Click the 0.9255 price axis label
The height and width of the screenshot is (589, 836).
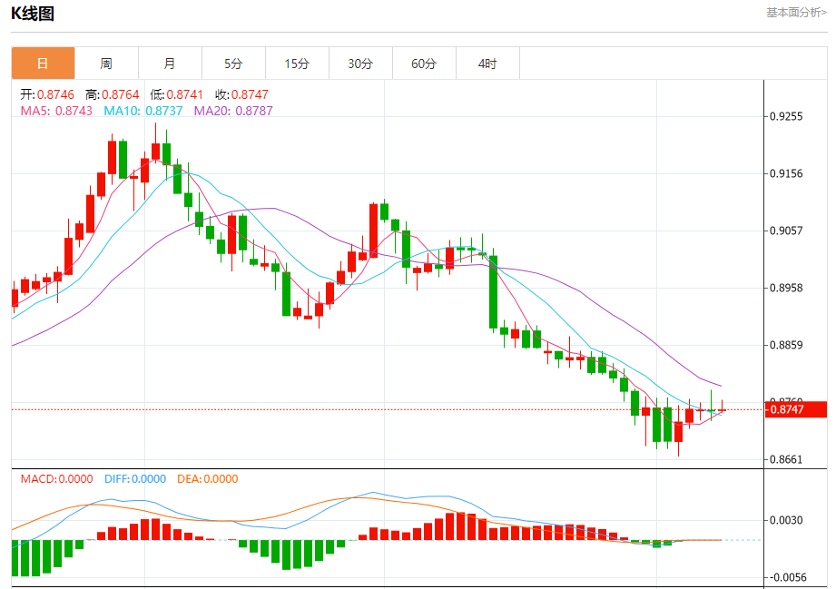tap(786, 117)
